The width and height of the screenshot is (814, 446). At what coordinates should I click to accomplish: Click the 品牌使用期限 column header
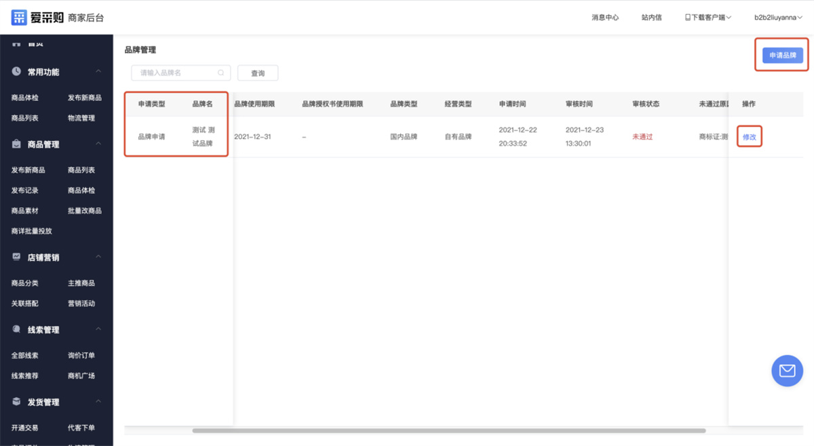254,104
